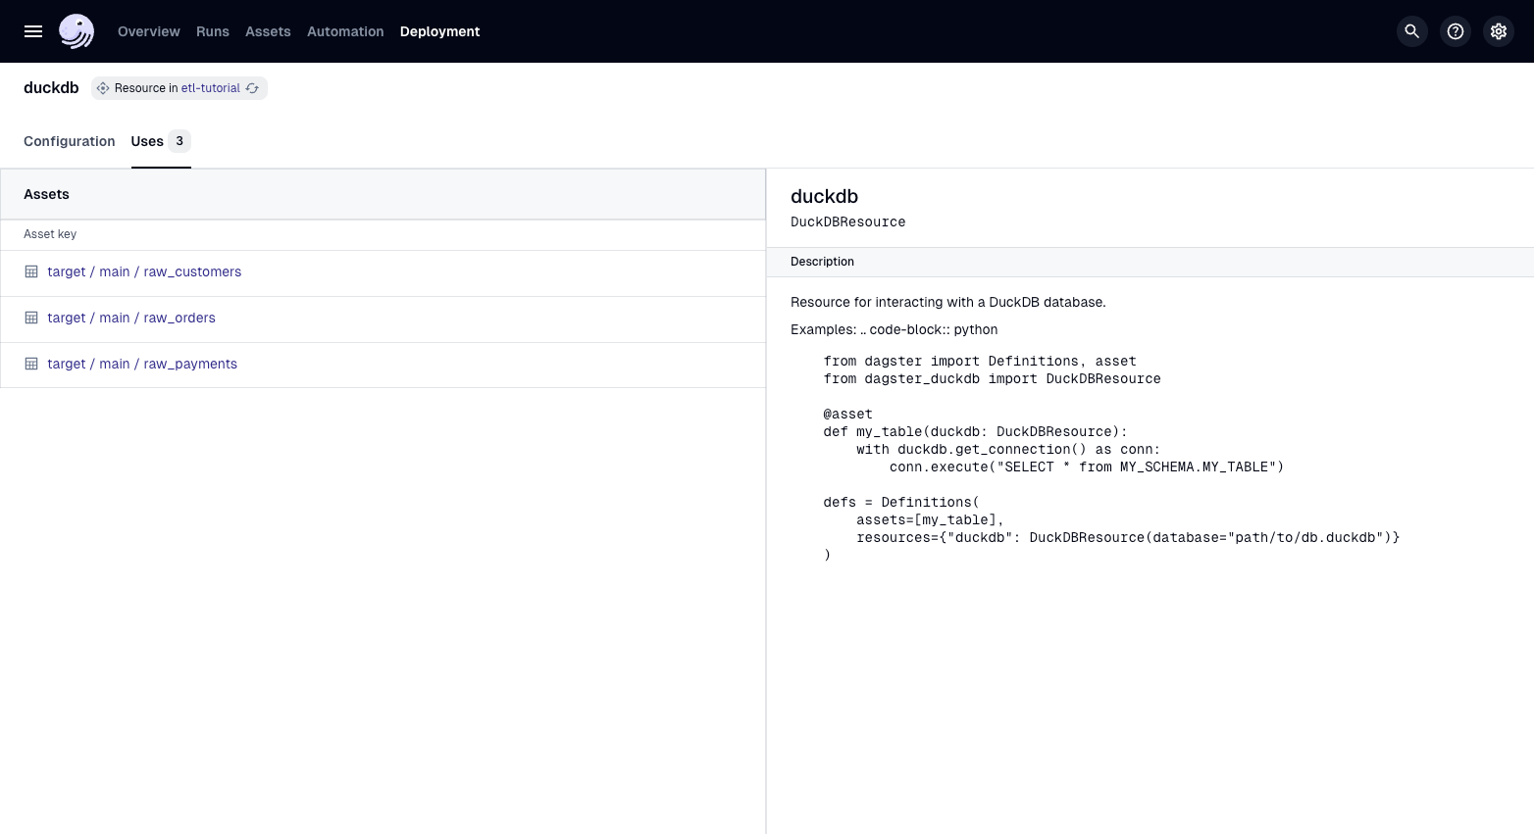Open the Automation section
1534x834 pixels.
pyautogui.click(x=345, y=31)
